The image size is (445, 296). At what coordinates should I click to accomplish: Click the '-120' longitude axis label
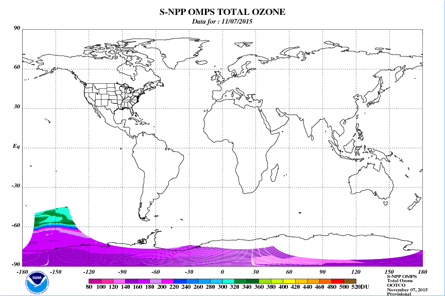pyautogui.click(x=89, y=272)
